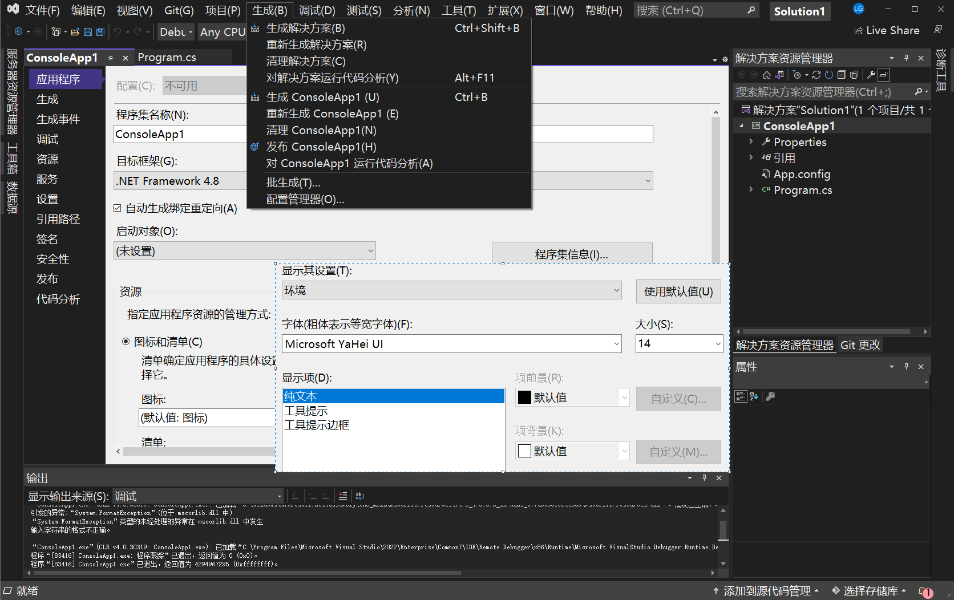Click the Show All Files icon
This screenshot has width=954, height=600.
coord(854,75)
